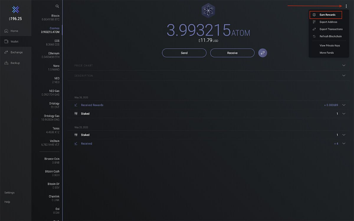Click the Receive button
The width and height of the screenshot is (354, 221).
[x=232, y=53]
